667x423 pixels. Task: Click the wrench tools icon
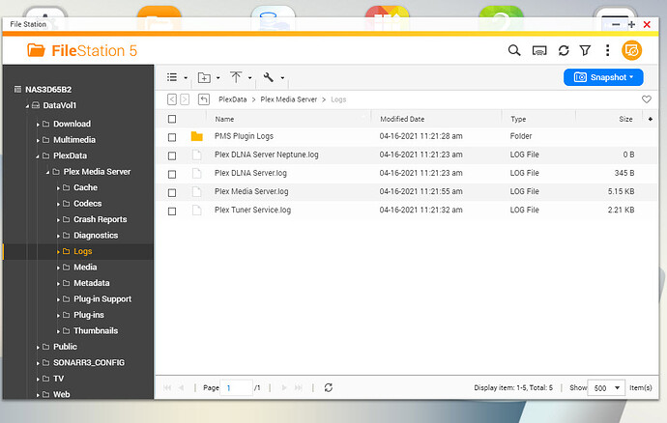click(x=268, y=77)
